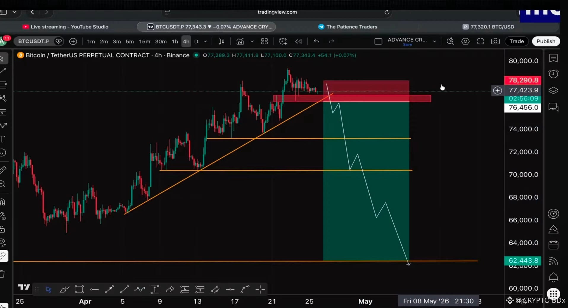Select horizontal line tool in floating toolbar
Image resolution: width=568 pixels, height=308 pixels.
click(x=94, y=289)
